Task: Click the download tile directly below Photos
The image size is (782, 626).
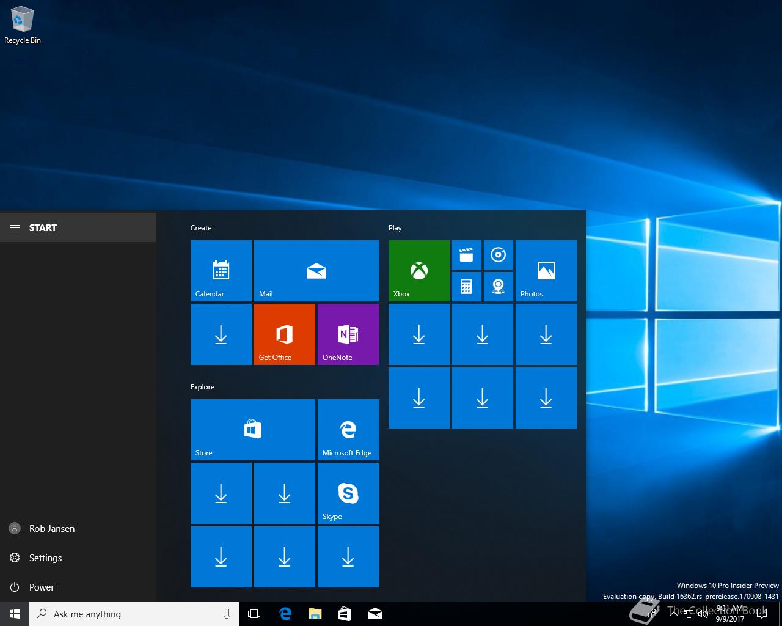Action: 546,334
